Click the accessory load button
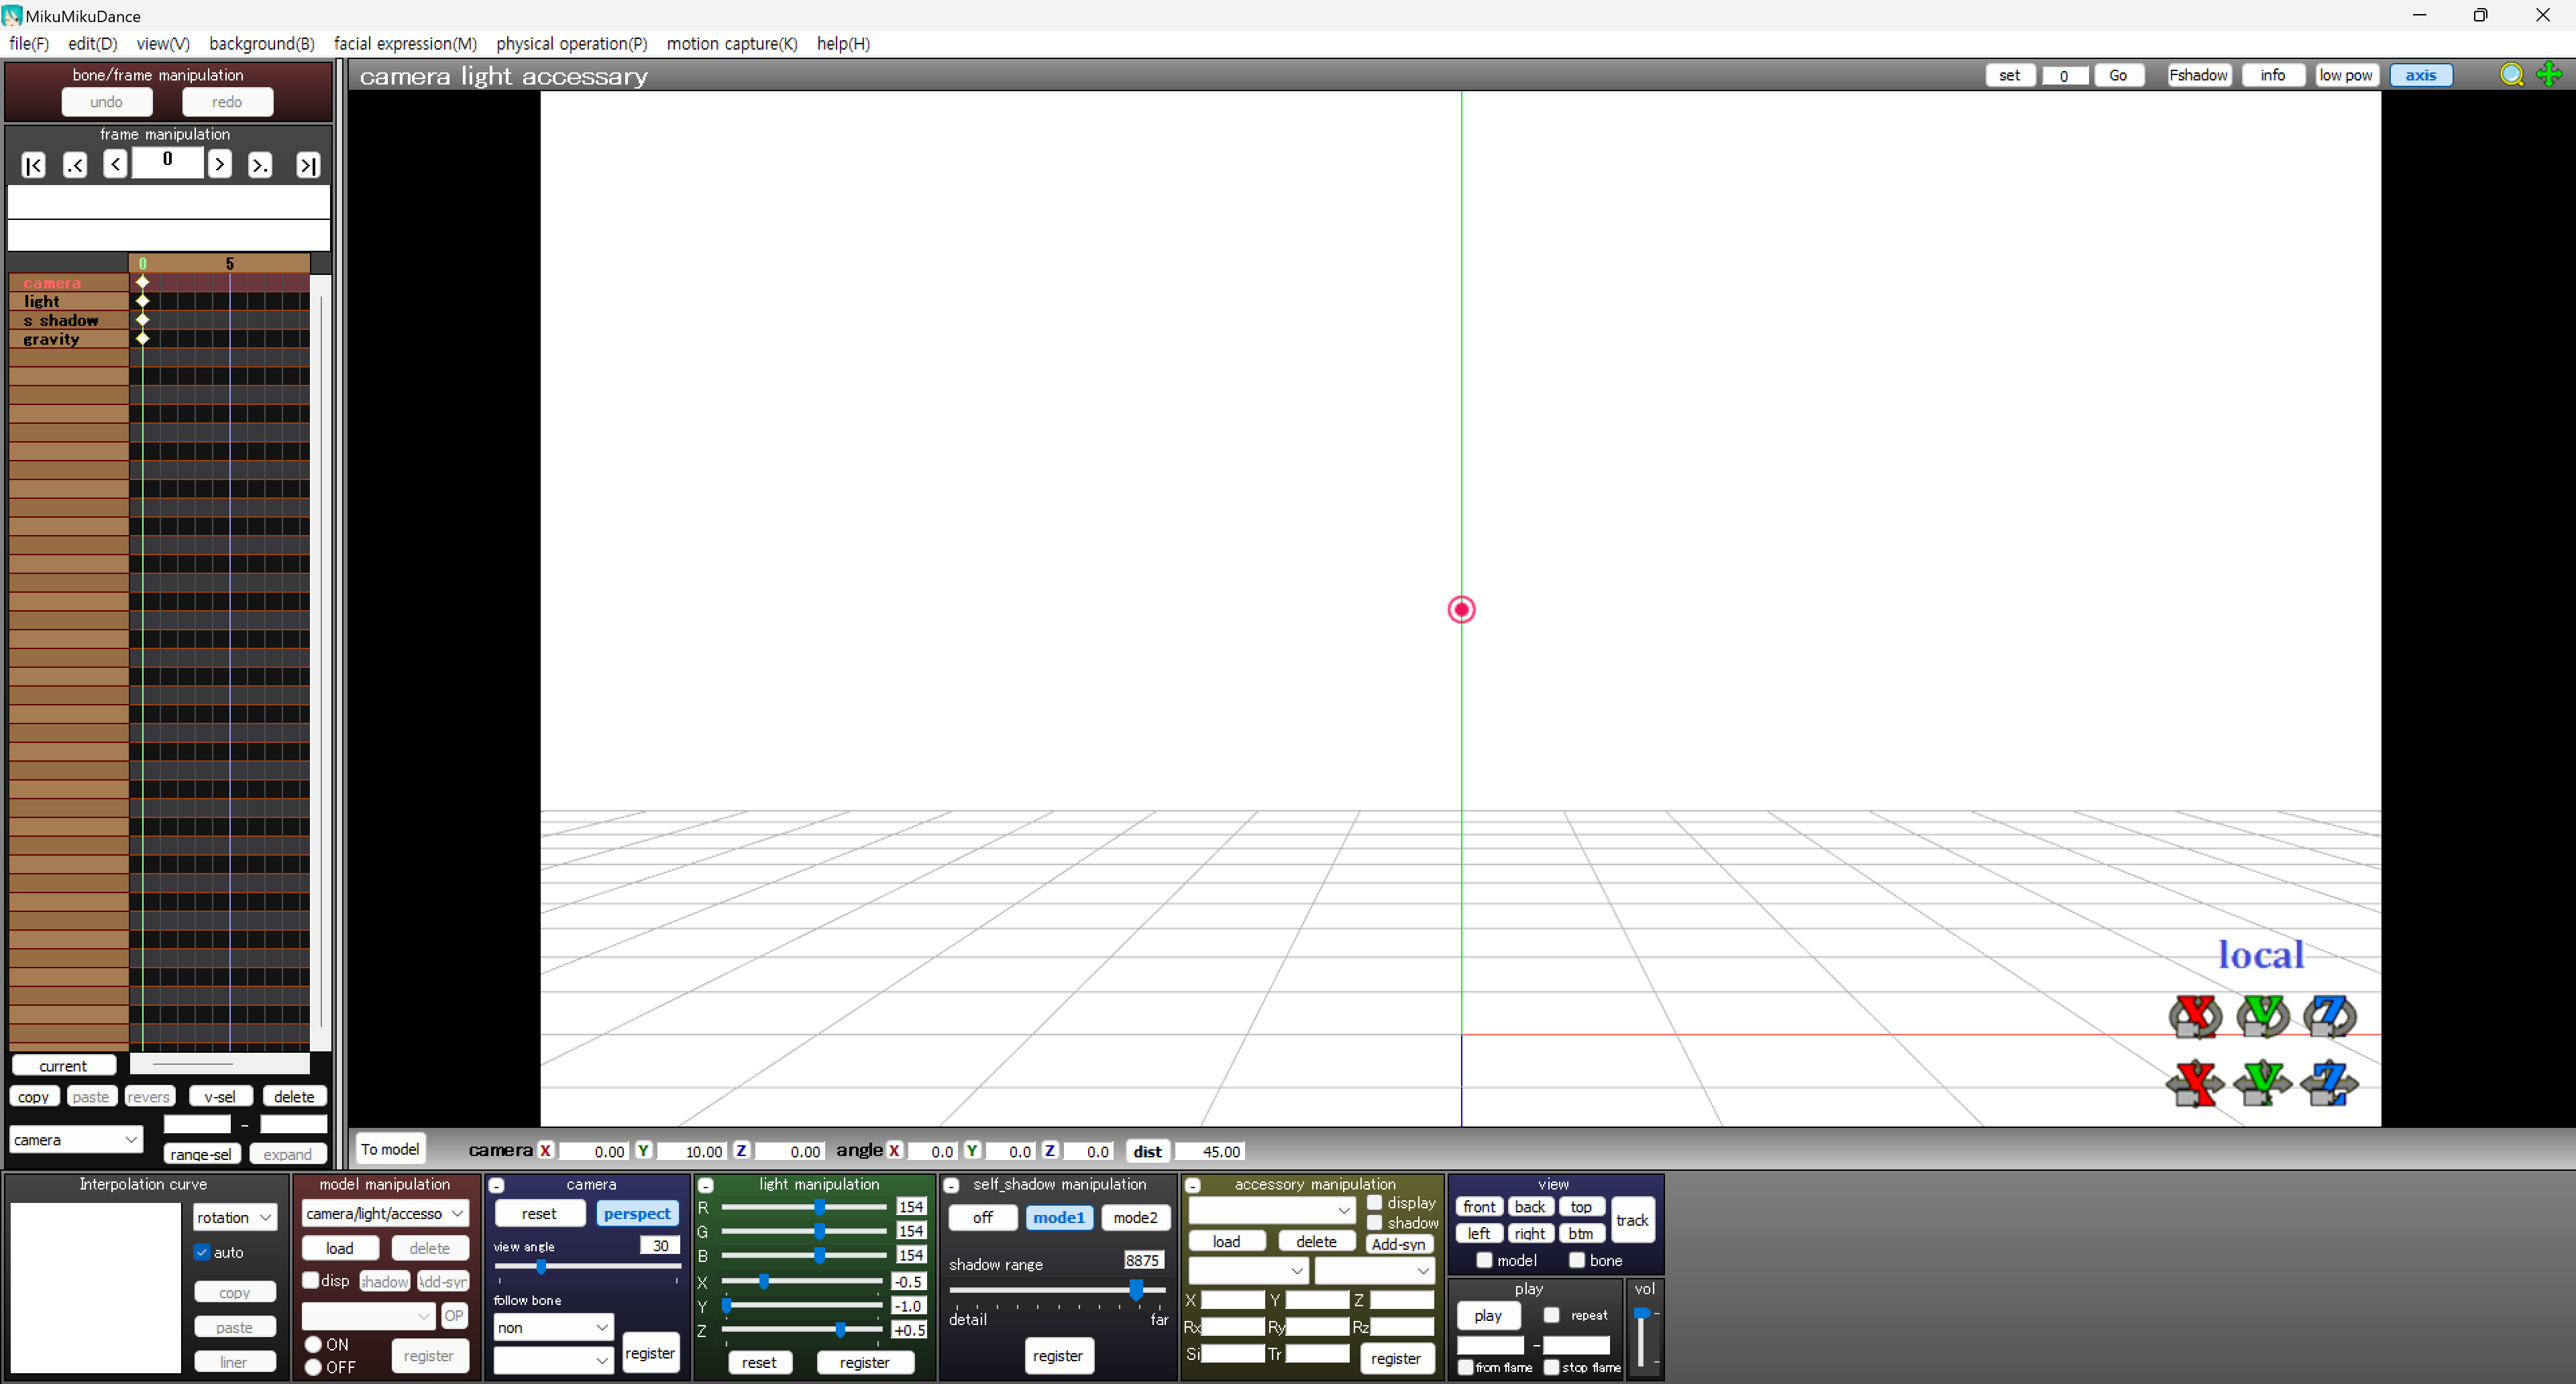 pyautogui.click(x=1226, y=1241)
